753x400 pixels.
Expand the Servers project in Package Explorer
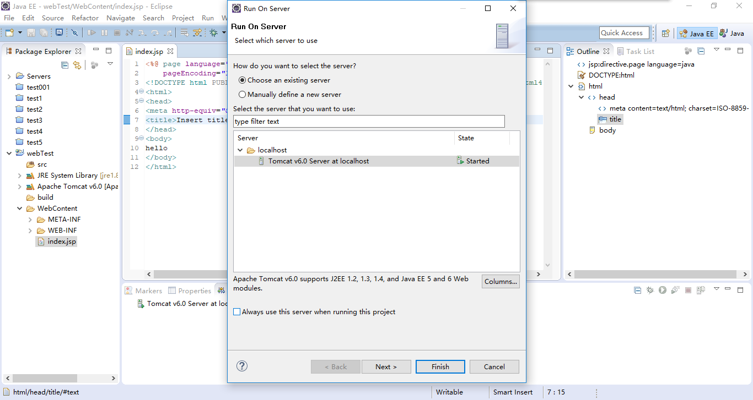9,76
